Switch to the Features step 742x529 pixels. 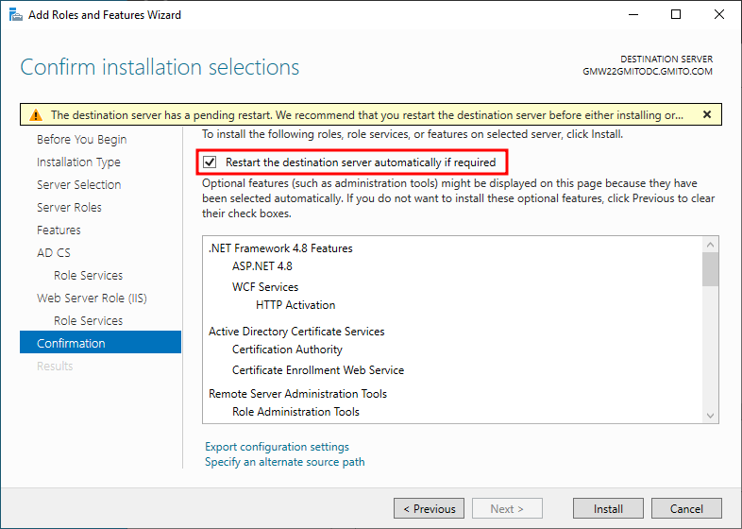(59, 230)
